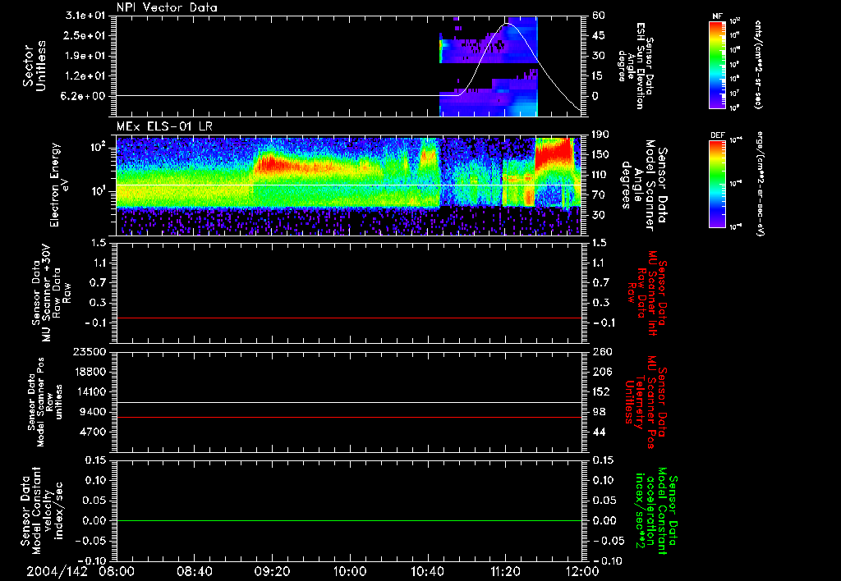Click the 'NF' label above color bar
The height and width of the screenshot is (581, 841).
pos(717,16)
